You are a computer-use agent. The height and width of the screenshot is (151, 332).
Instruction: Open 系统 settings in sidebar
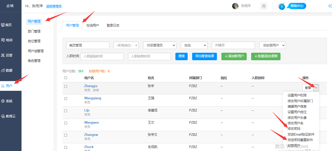7,101
